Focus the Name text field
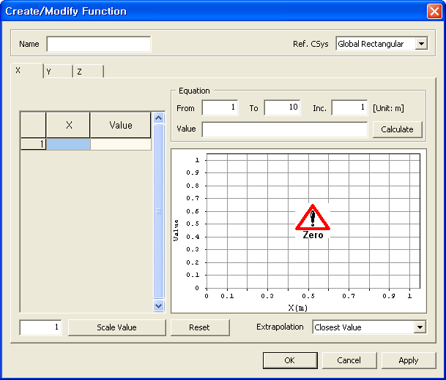Image resolution: width=446 pixels, height=380 pixels. [x=99, y=44]
